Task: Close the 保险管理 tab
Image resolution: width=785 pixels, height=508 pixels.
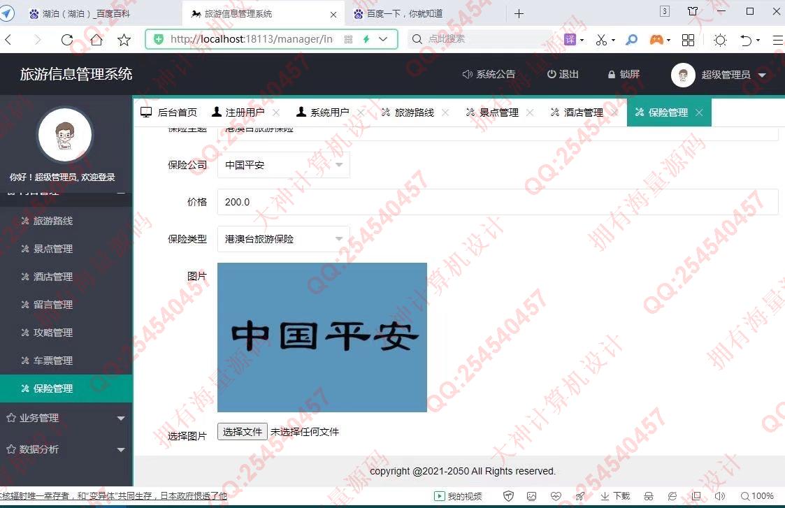Action: pos(700,113)
